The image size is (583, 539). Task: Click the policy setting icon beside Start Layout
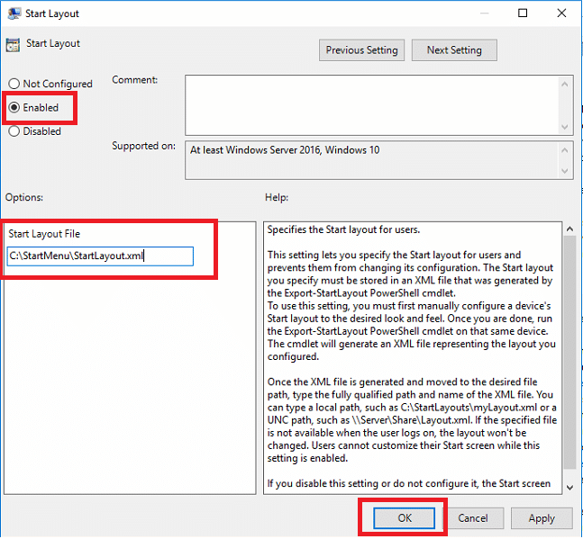[x=13, y=45]
